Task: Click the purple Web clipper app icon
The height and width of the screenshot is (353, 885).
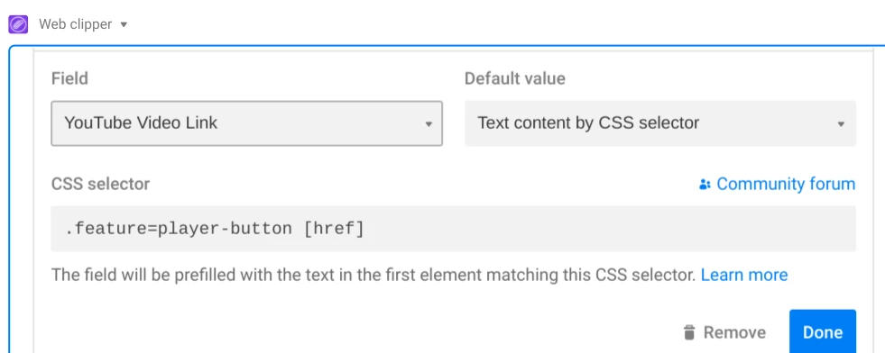Action: (x=18, y=25)
